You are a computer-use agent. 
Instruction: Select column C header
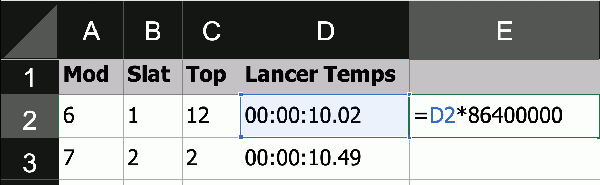[x=212, y=31]
